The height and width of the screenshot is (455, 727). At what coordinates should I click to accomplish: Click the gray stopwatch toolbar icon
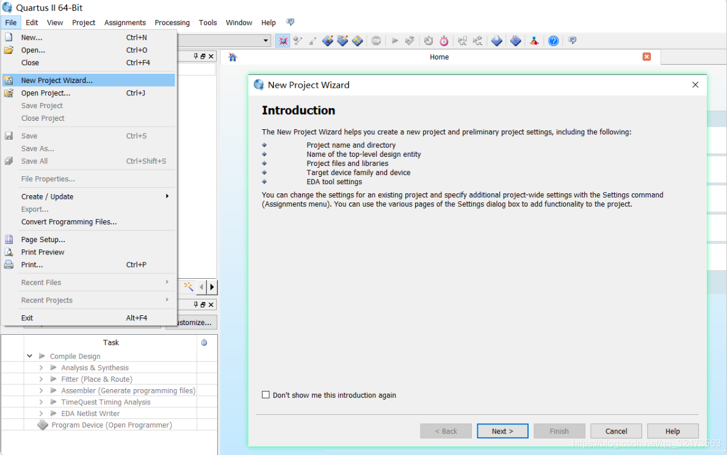point(429,41)
